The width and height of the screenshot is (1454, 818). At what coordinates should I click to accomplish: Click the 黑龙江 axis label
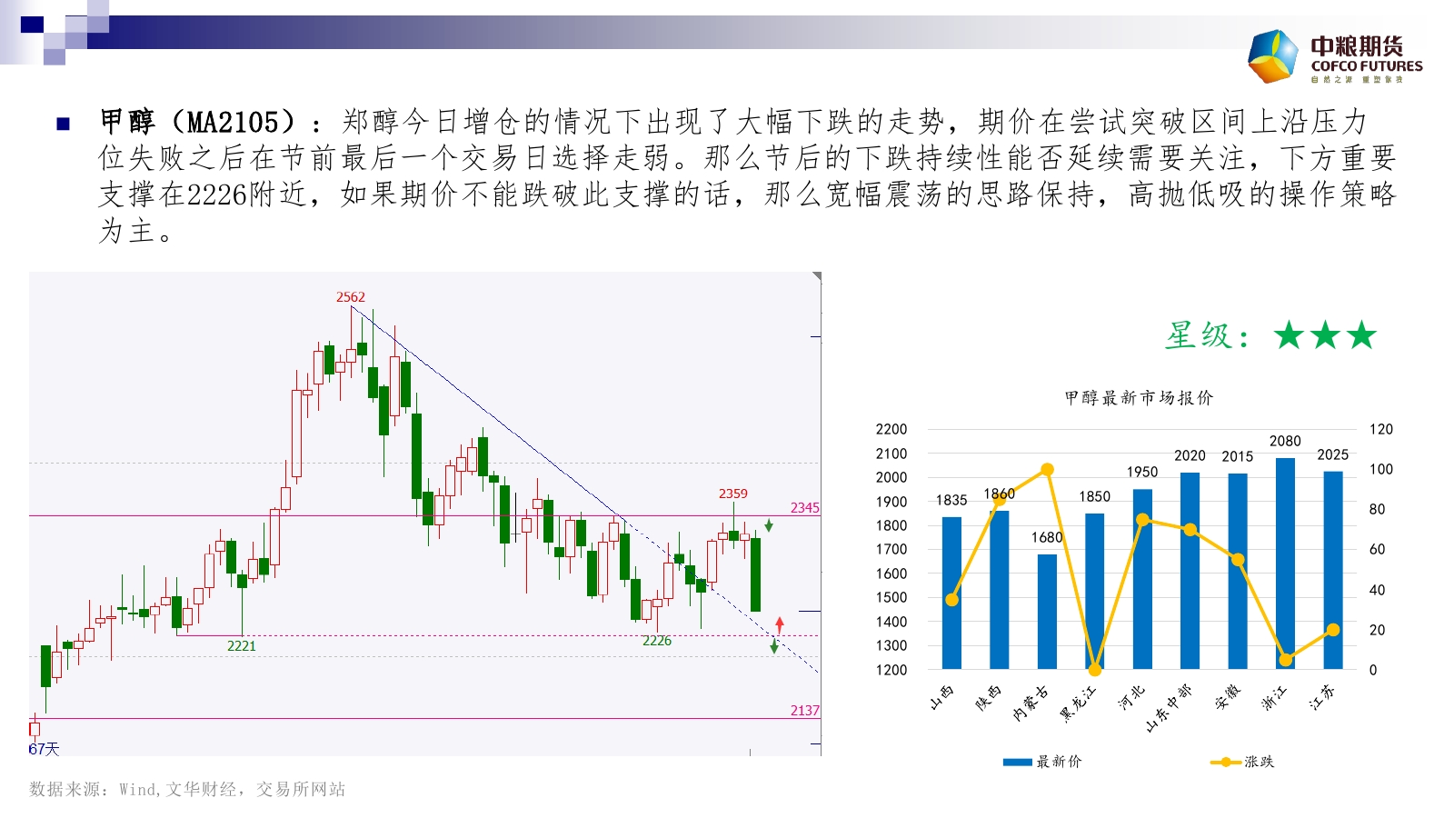click(1079, 703)
